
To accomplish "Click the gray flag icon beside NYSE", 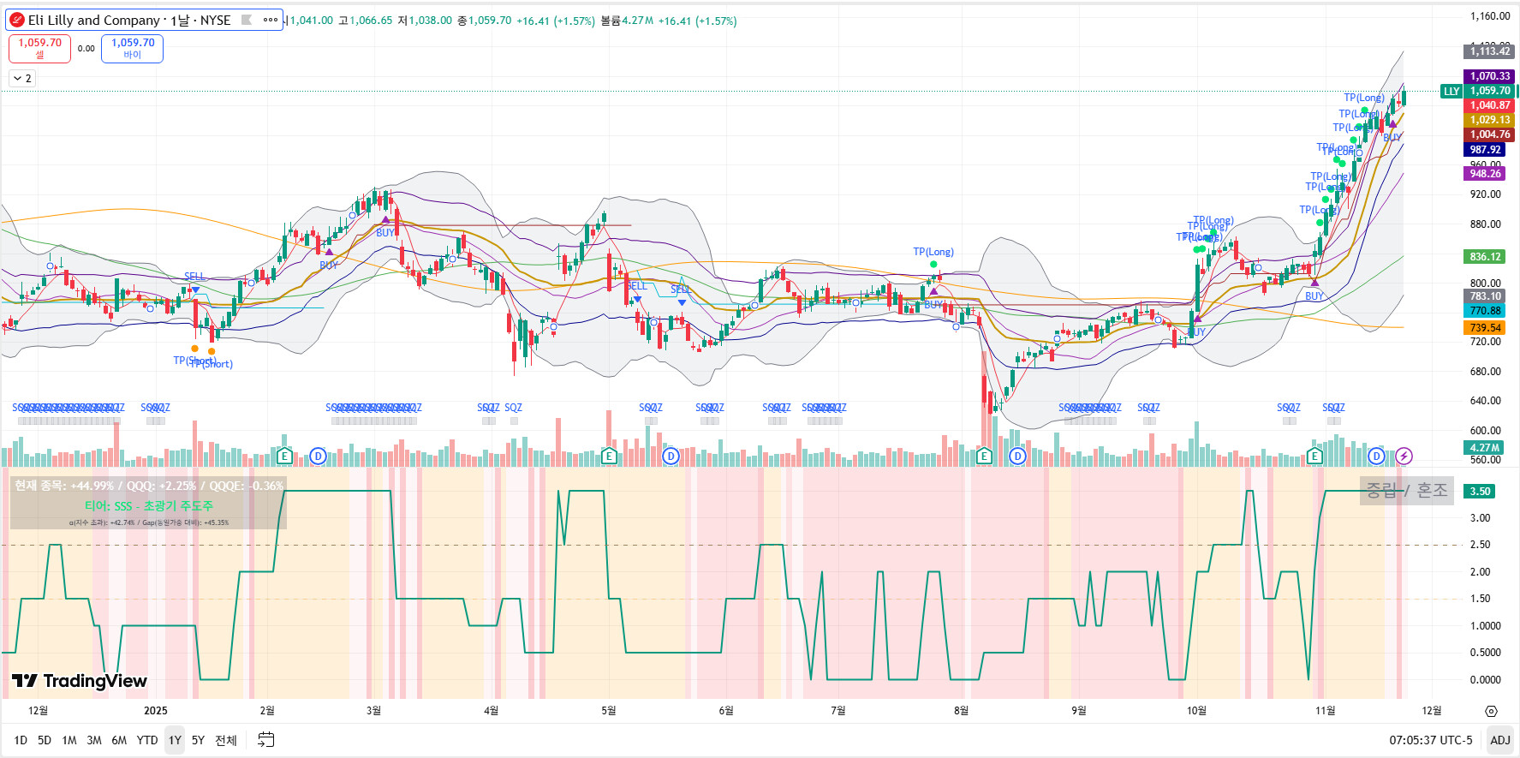I will (x=247, y=20).
